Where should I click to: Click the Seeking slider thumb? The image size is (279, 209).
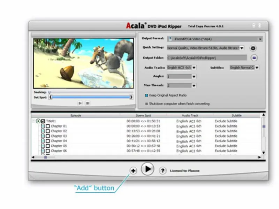pyautogui.click(x=50, y=92)
